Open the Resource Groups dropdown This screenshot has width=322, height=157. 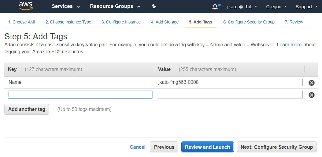point(115,6)
